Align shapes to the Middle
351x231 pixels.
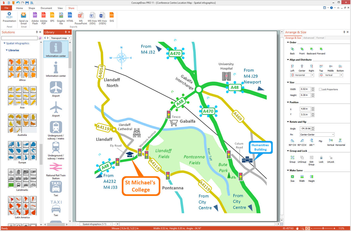coord(331,68)
